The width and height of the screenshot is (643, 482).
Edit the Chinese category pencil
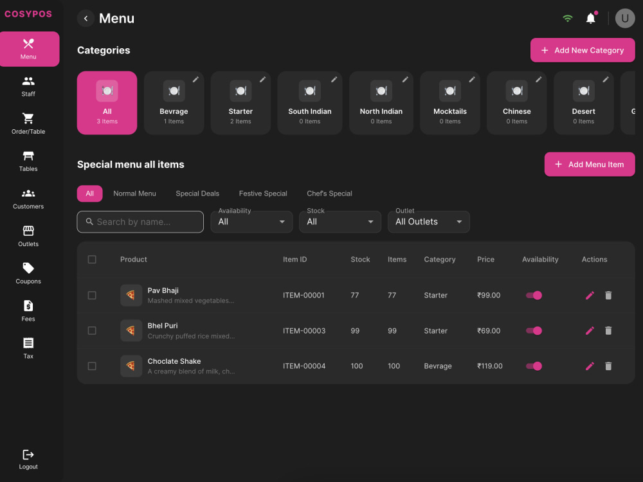(538, 80)
